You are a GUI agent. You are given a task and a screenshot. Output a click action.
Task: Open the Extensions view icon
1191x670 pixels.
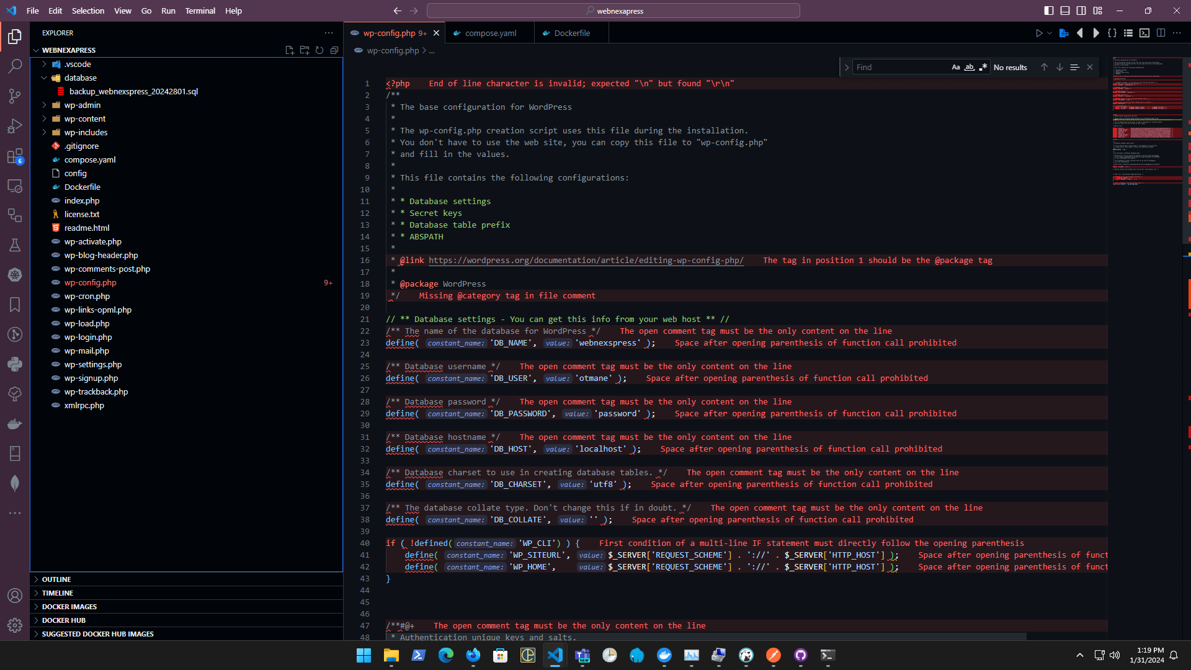tap(15, 156)
